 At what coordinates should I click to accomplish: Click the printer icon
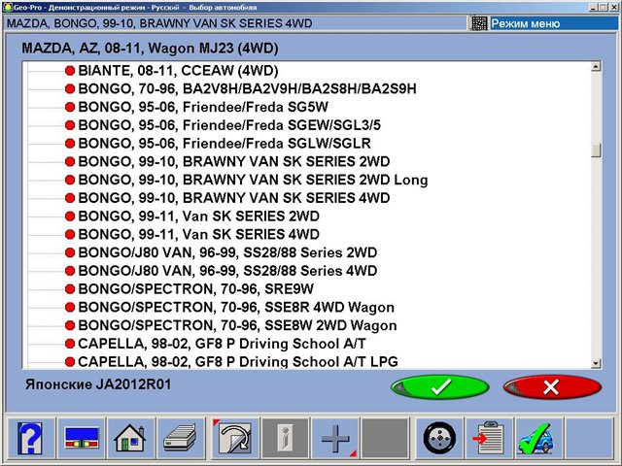181,438
